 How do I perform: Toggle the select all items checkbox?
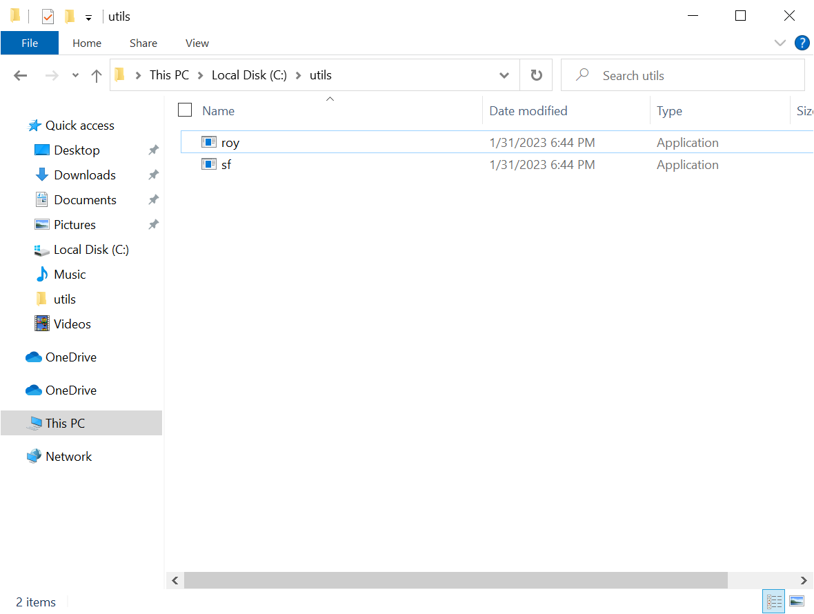(185, 110)
